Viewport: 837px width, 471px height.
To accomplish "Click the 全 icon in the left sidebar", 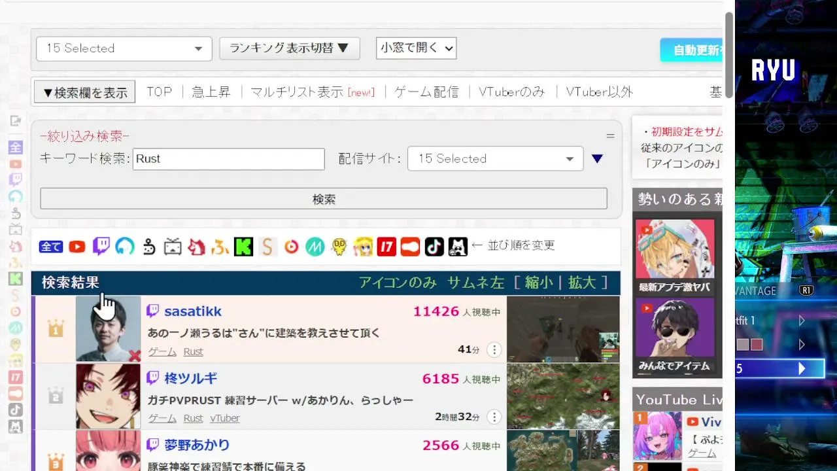I will pyautogui.click(x=16, y=148).
